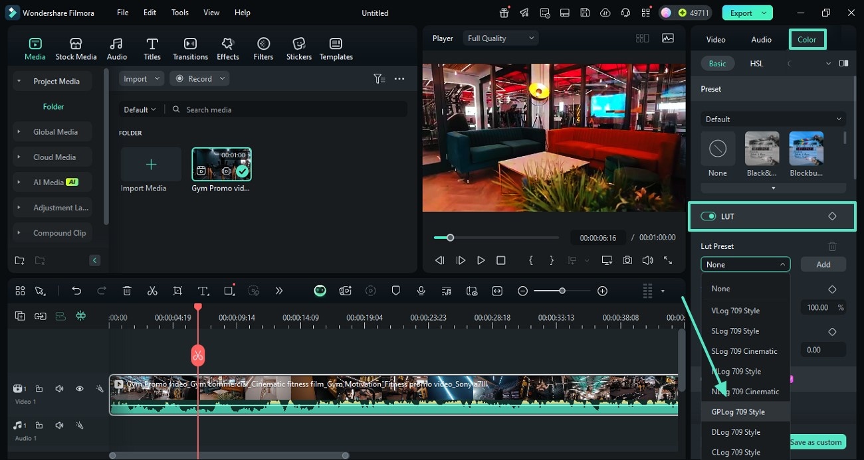Click the new folder icon below Project Media
Viewport: 864px width, 460px height.
pyautogui.click(x=19, y=260)
